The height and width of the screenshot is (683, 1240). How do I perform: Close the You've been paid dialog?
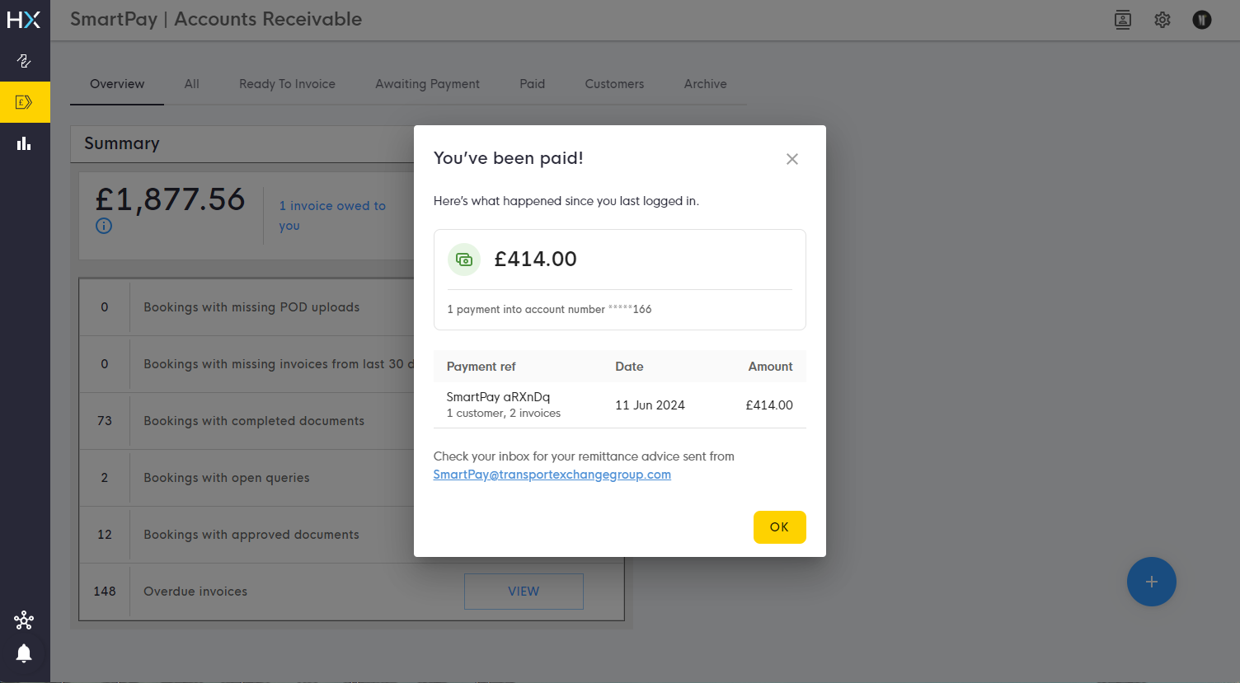tap(792, 159)
